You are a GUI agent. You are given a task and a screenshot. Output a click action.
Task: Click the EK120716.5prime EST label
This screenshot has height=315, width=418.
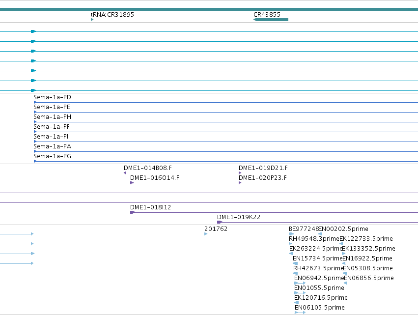pos(321,298)
